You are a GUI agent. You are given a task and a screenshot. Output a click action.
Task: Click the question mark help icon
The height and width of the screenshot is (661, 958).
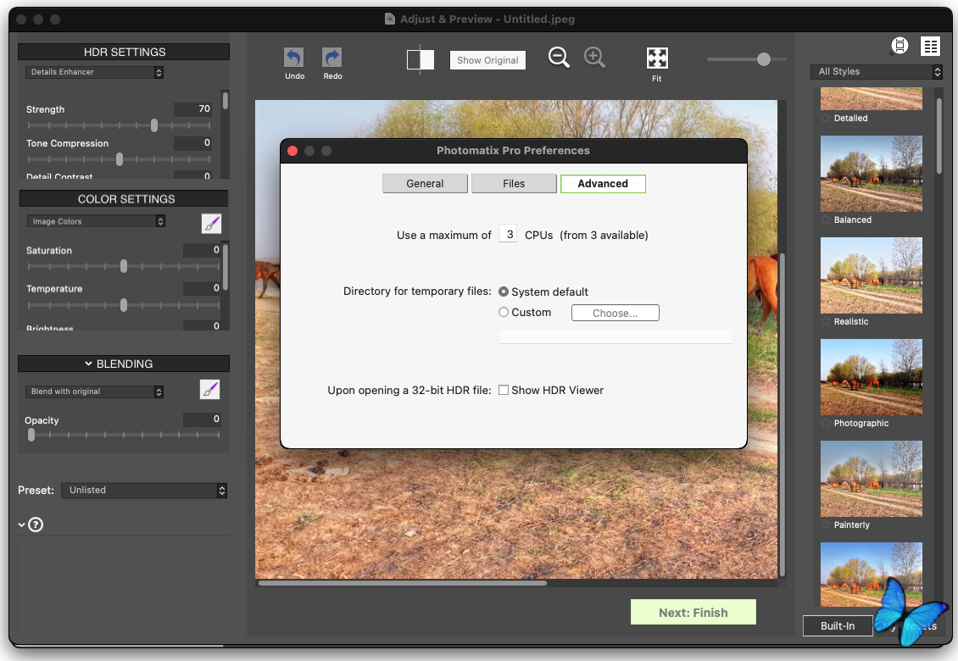36,525
